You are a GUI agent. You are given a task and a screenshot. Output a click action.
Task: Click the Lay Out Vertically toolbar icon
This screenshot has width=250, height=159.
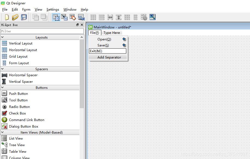(x=102, y=17)
